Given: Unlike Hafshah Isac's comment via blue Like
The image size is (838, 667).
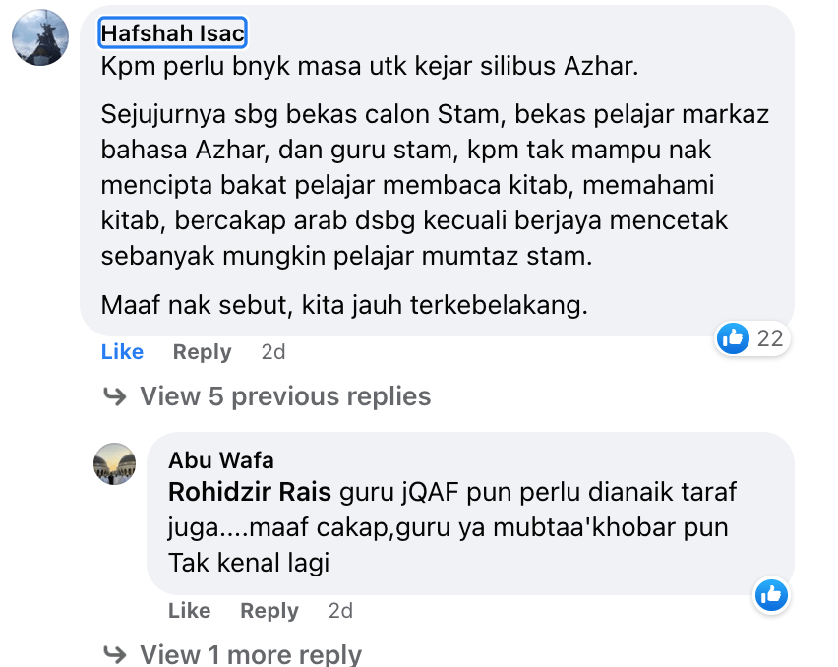Looking at the screenshot, I should point(122,351).
